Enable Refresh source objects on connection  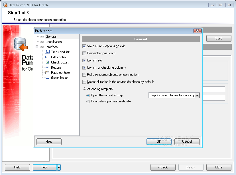point(84,75)
